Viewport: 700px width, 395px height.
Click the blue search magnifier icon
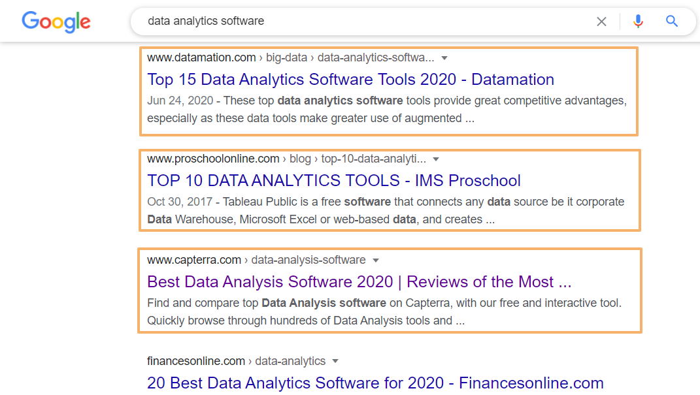pos(671,21)
